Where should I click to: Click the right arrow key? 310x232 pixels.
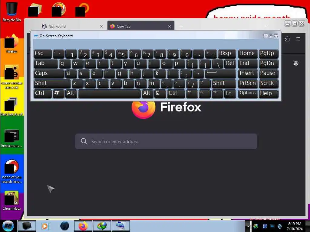pos(217,94)
